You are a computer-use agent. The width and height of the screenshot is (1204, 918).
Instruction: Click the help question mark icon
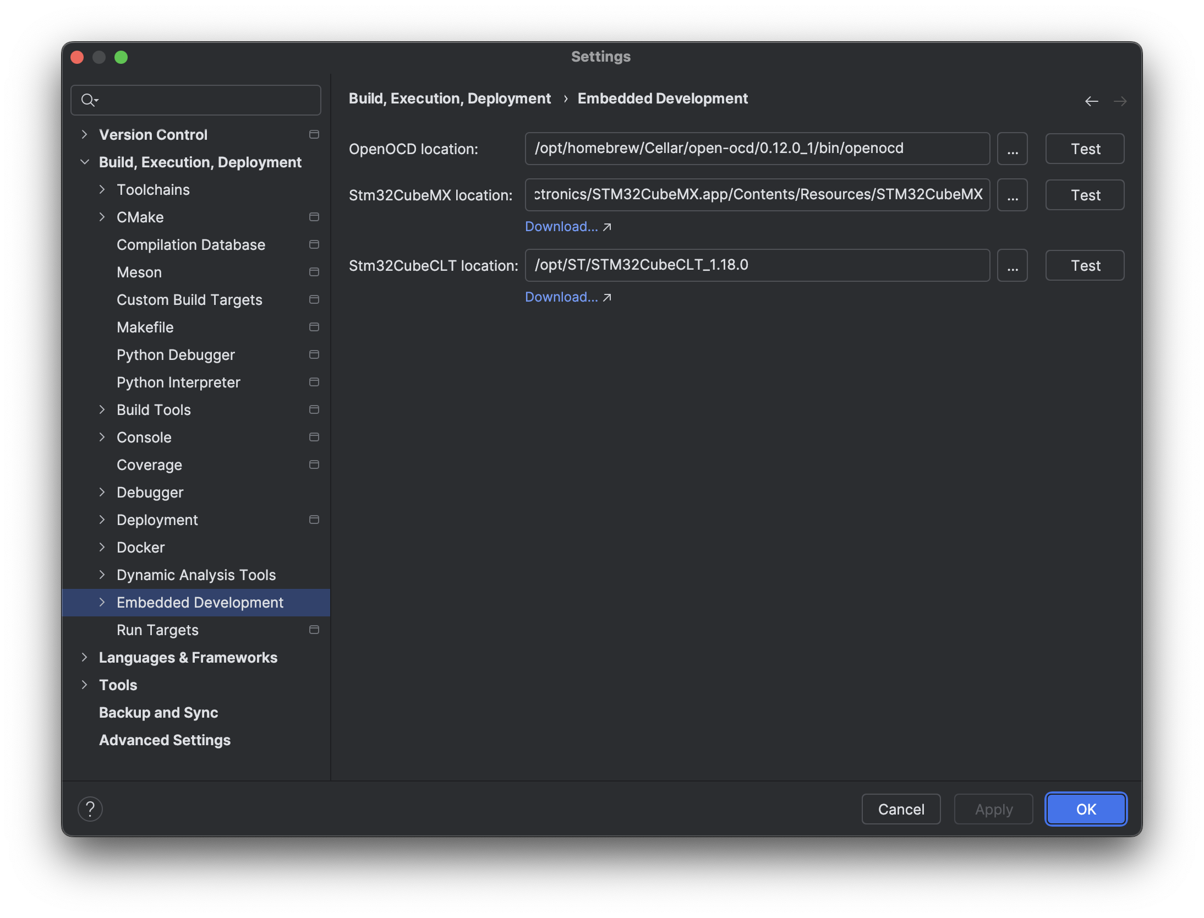tap(91, 809)
